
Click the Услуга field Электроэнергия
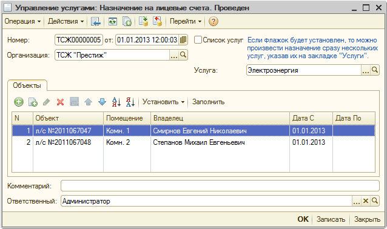point(304,70)
